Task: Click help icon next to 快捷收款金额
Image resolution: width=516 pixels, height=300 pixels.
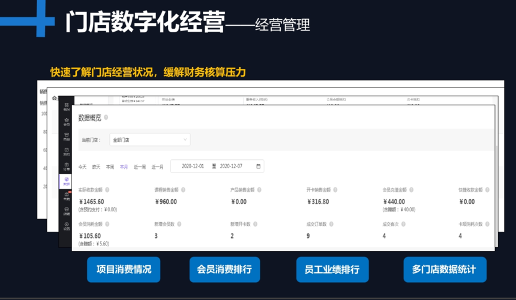Action: (x=487, y=190)
